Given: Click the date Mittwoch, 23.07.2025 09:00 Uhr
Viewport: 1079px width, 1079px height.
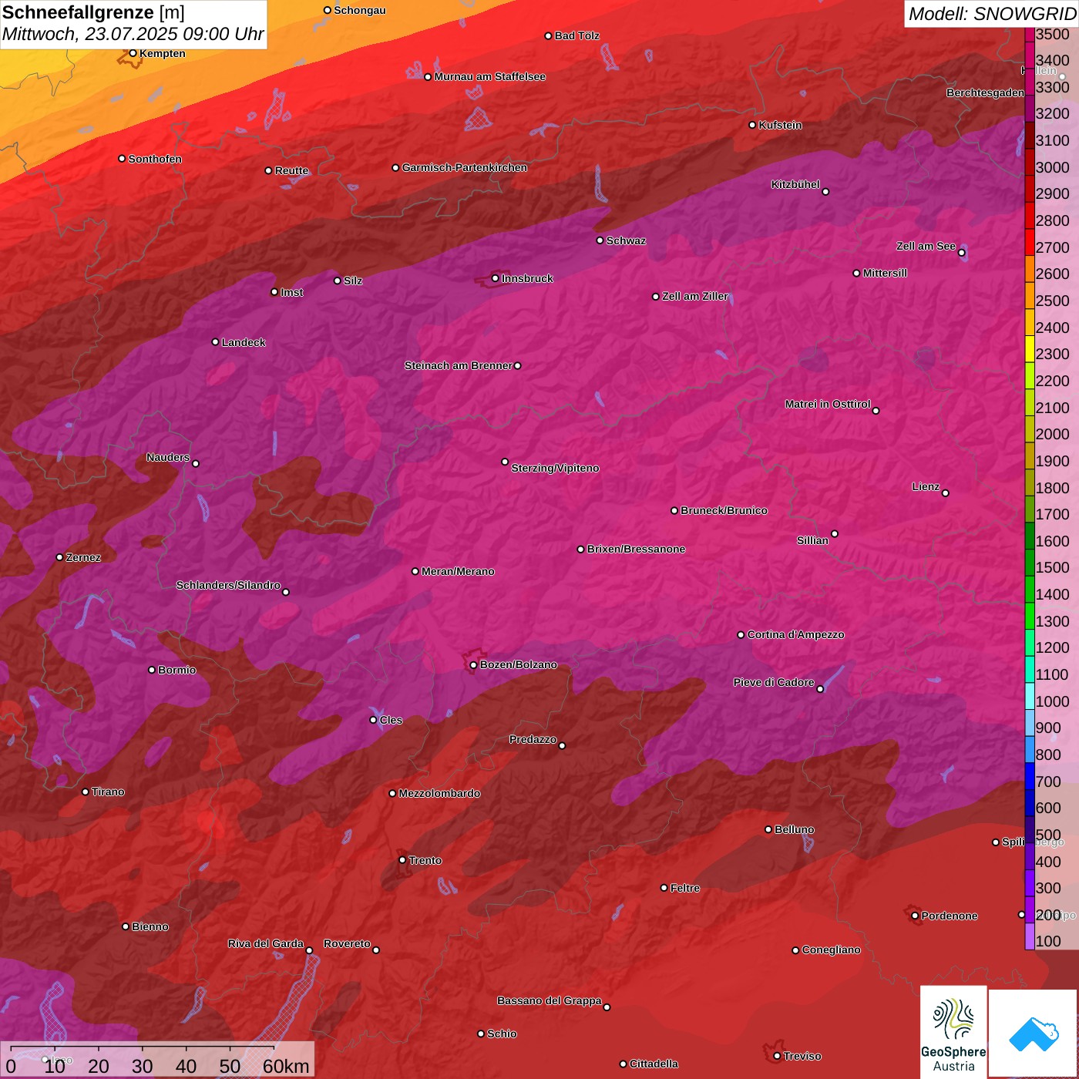Looking at the screenshot, I should click(x=133, y=35).
